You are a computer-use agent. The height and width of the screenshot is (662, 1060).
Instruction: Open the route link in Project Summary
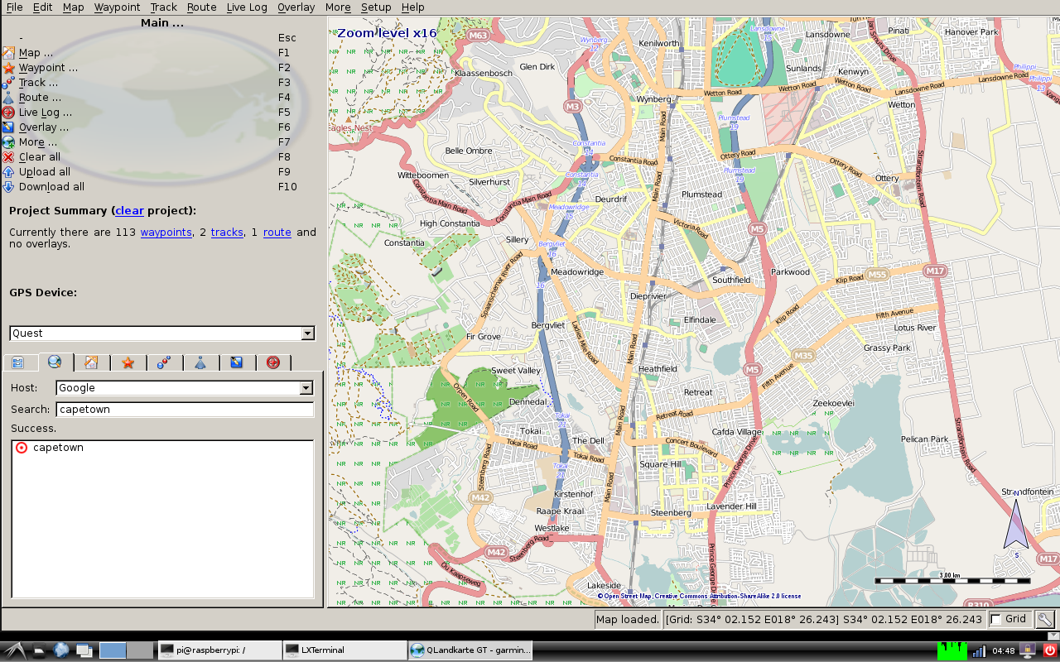coord(277,233)
